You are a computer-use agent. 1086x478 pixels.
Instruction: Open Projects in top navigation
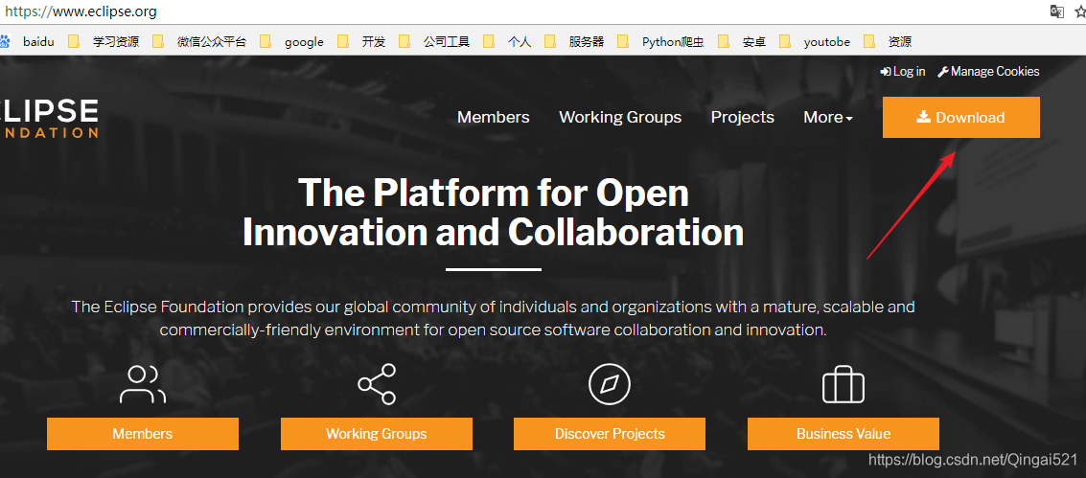(743, 118)
